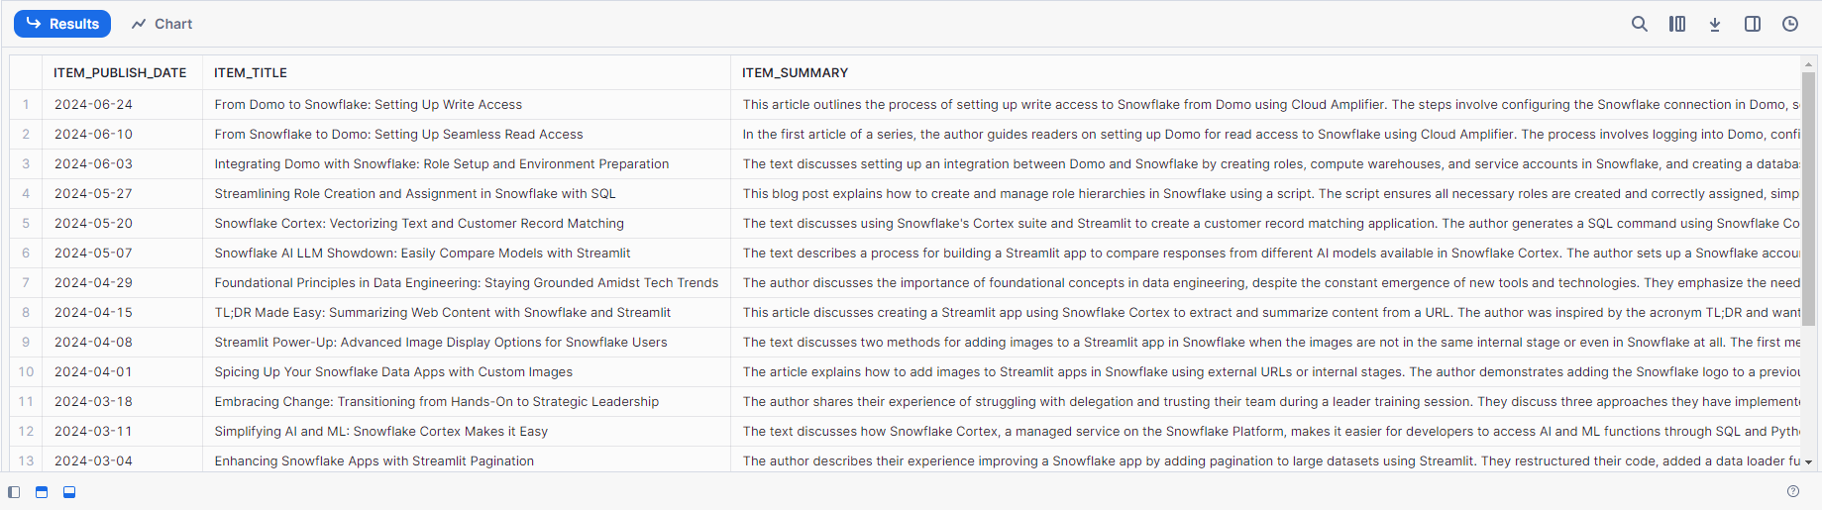1822x510 pixels.
Task: Select row number 7 in the grid
Action: tap(26, 282)
